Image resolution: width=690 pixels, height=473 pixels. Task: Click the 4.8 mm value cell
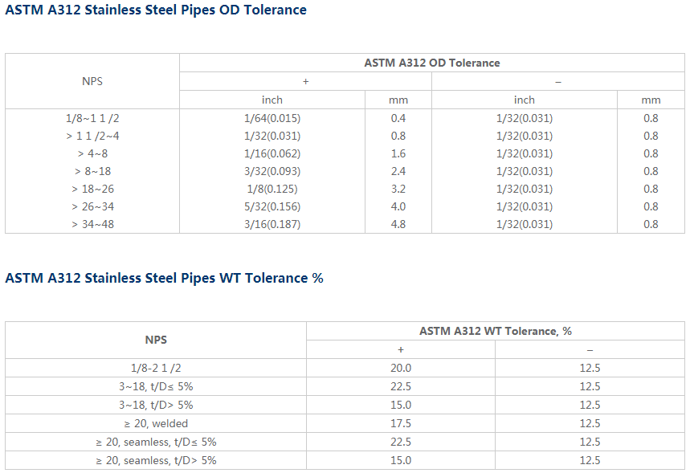398,224
